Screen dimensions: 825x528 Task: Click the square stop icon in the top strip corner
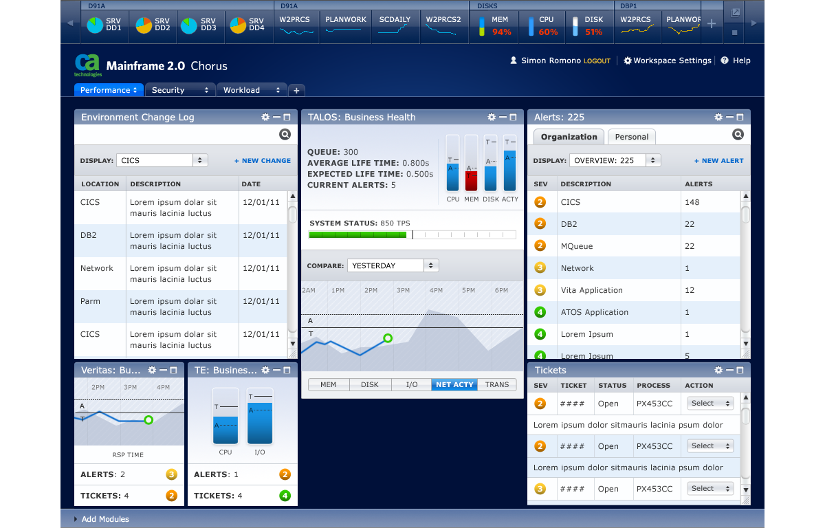click(735, 32)
